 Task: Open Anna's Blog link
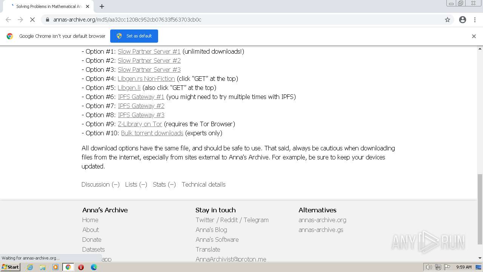[x=211, y=230]
